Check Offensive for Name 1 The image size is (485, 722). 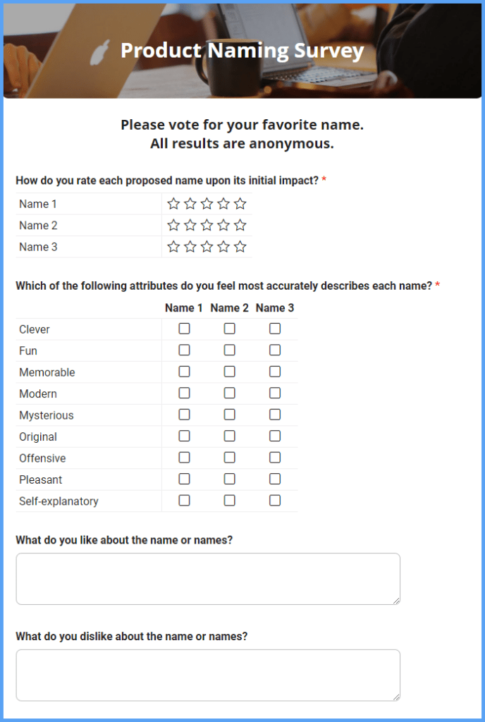(x=184, y=457)
